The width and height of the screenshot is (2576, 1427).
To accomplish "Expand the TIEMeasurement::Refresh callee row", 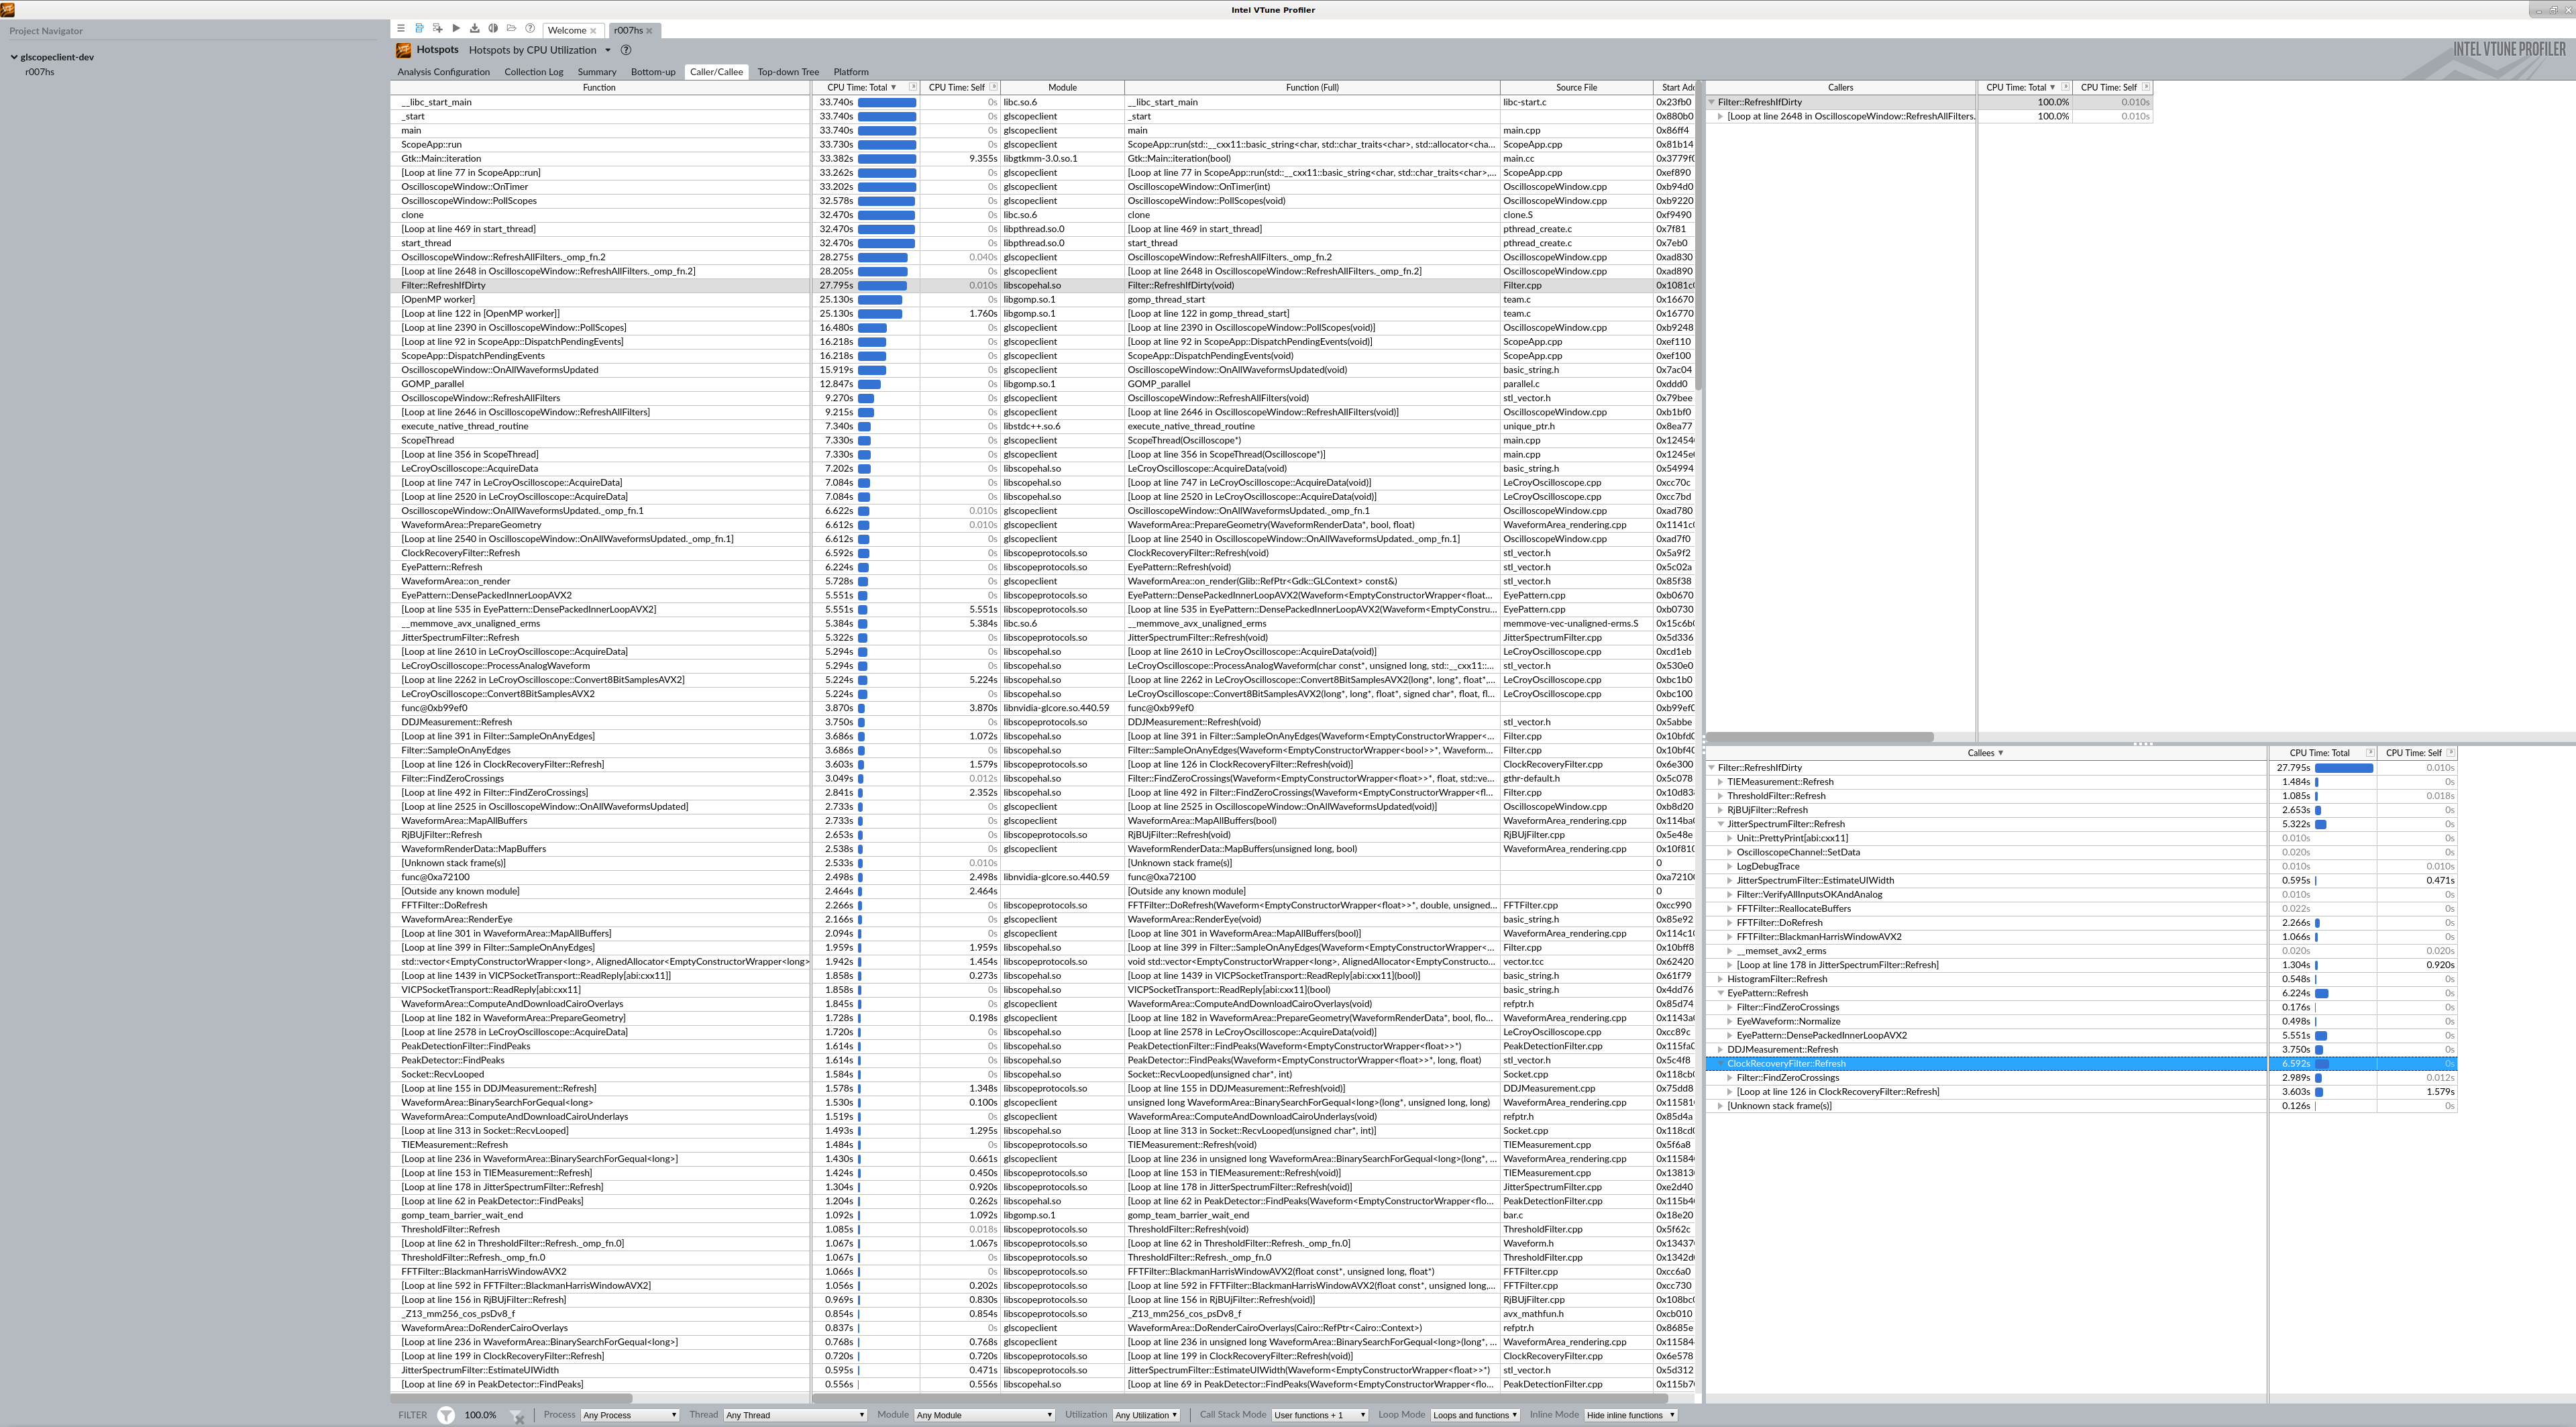I will pyautogui.click(x=1721, y=782).
